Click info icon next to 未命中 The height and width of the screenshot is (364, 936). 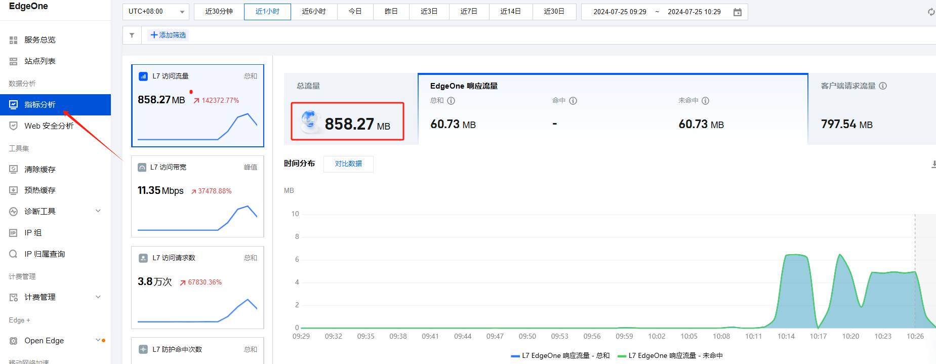tap(706, 101)
